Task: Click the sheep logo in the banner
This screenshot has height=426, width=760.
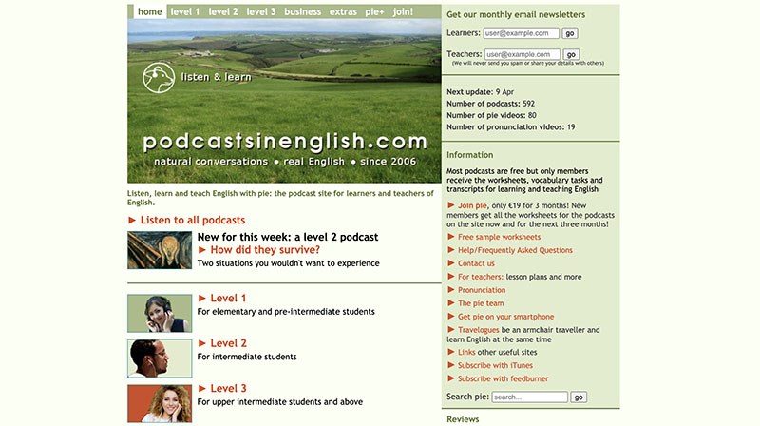Action: click(159, 78)
